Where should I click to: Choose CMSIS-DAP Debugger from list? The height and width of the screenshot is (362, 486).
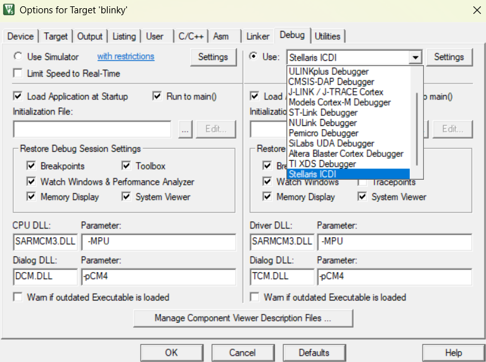349,82
